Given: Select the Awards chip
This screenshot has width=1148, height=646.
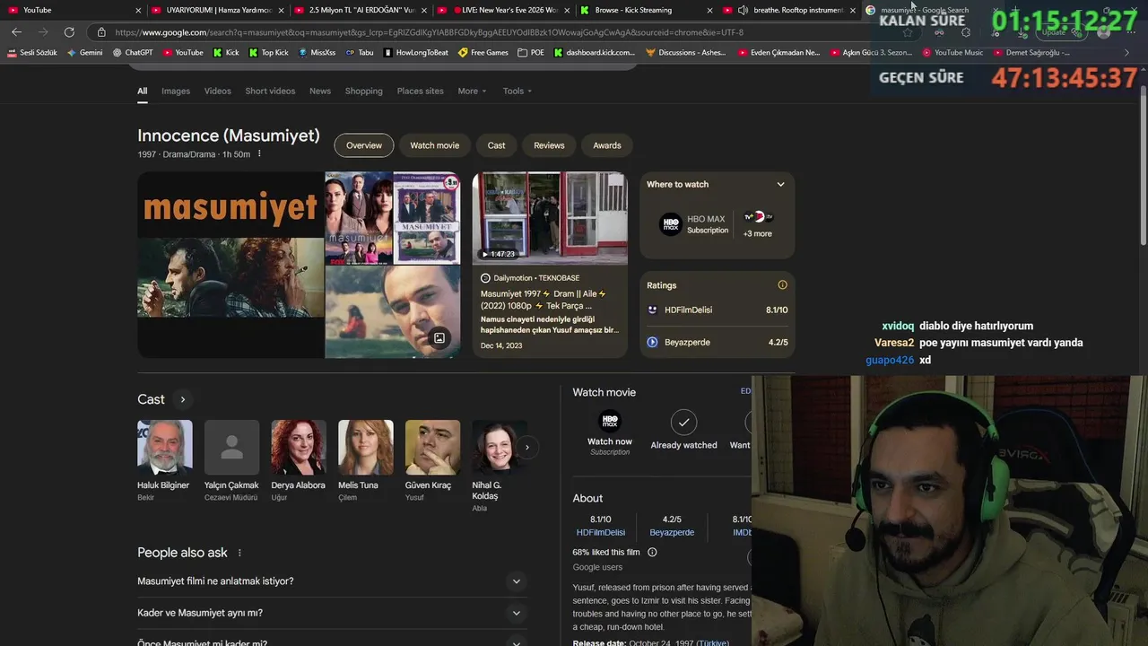Looking at the screenshot, I should [x=607, y=145].
